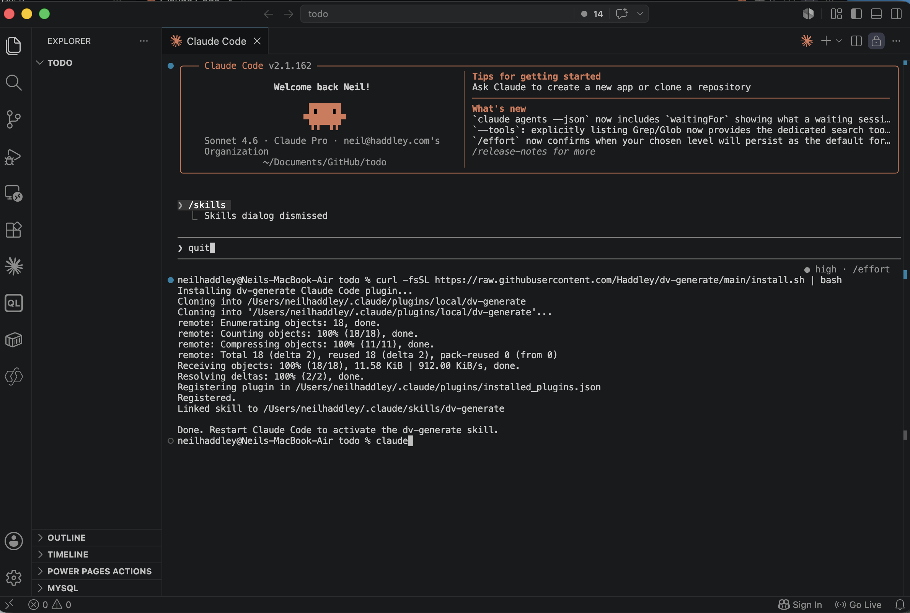Open the Remote Explorer view icon
The width and height of the screenshot is (910, 613).
pyautogui.click(x=14, y=193)
